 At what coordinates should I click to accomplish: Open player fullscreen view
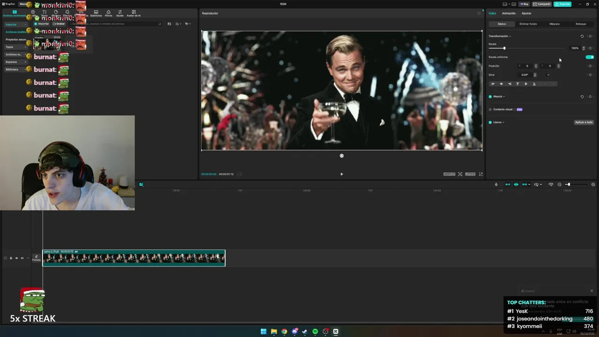click(x=481, y=174)
